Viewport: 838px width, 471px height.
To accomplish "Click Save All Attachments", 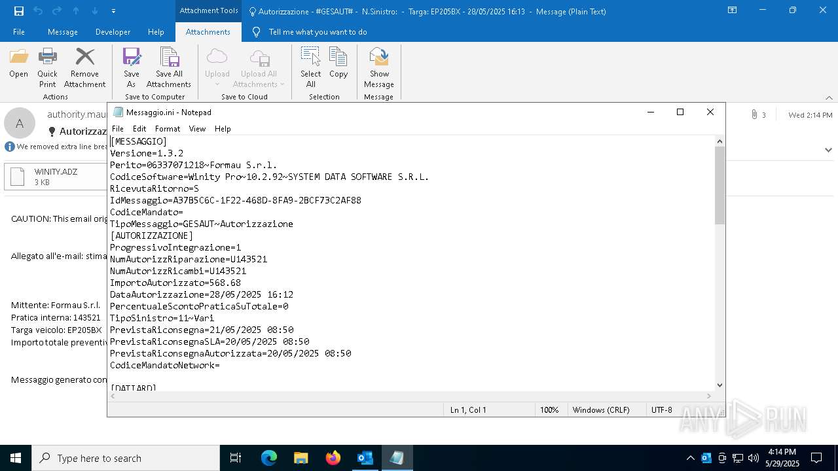I will (169, 68).
